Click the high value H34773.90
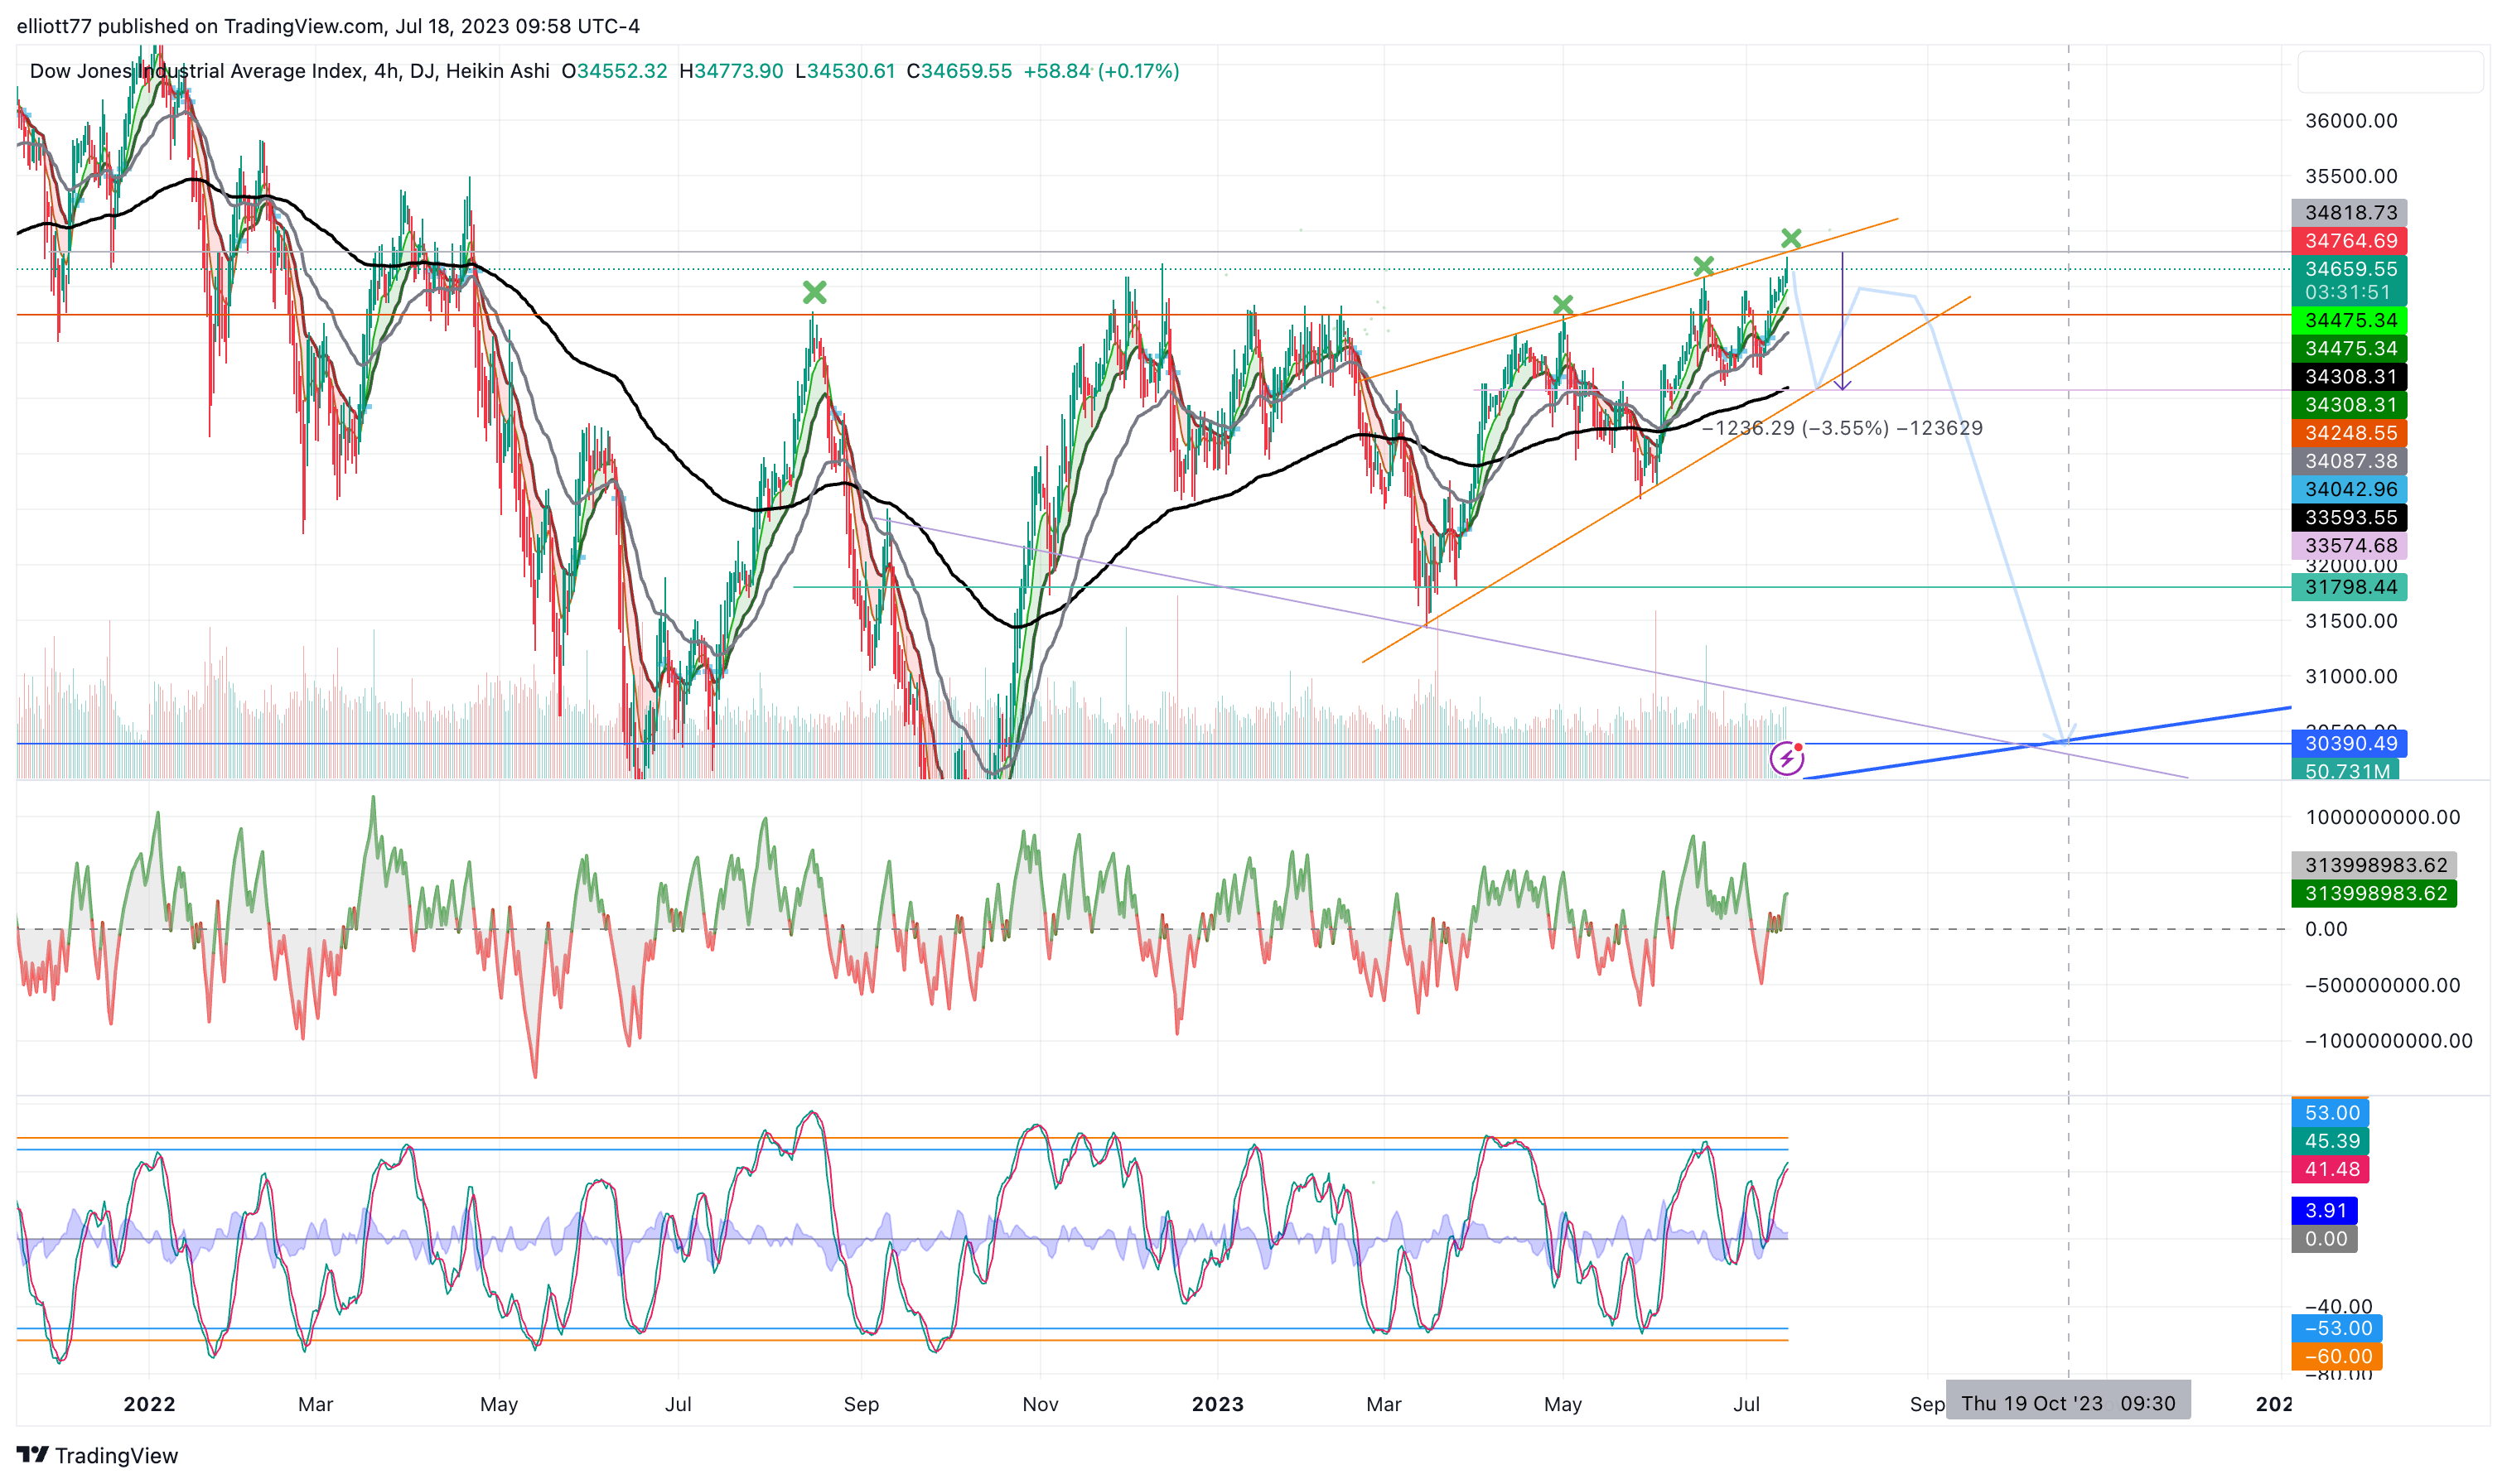 point(732,71)
